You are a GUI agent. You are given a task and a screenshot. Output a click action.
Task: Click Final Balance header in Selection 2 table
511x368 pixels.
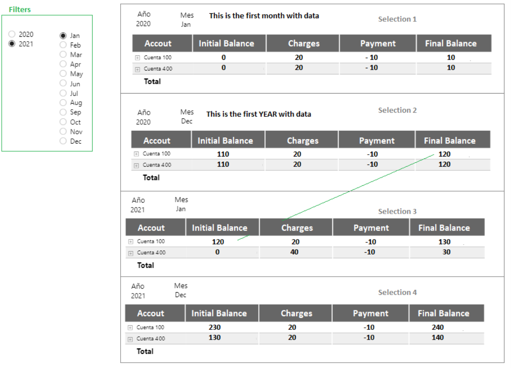453,140
